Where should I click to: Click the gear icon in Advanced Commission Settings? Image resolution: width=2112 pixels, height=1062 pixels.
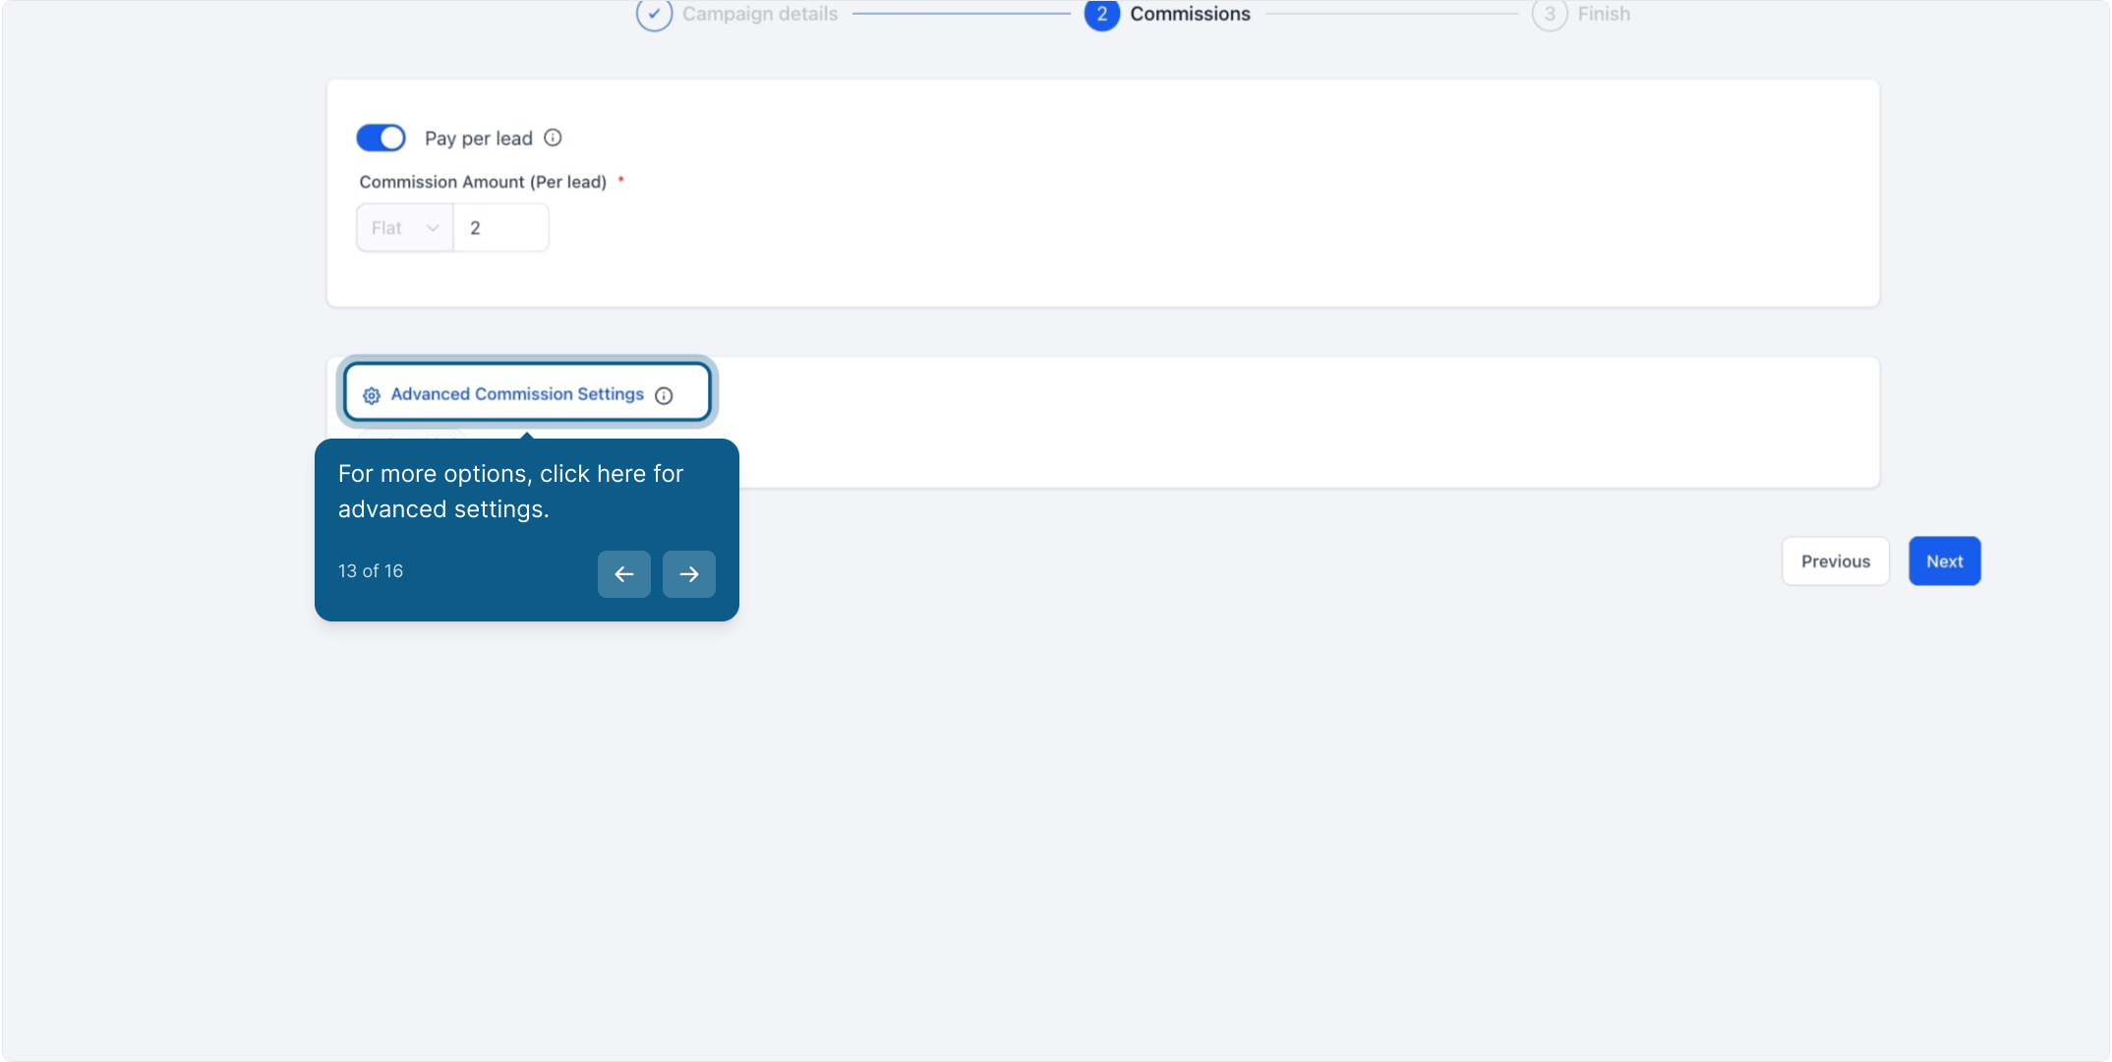point(372,395)
